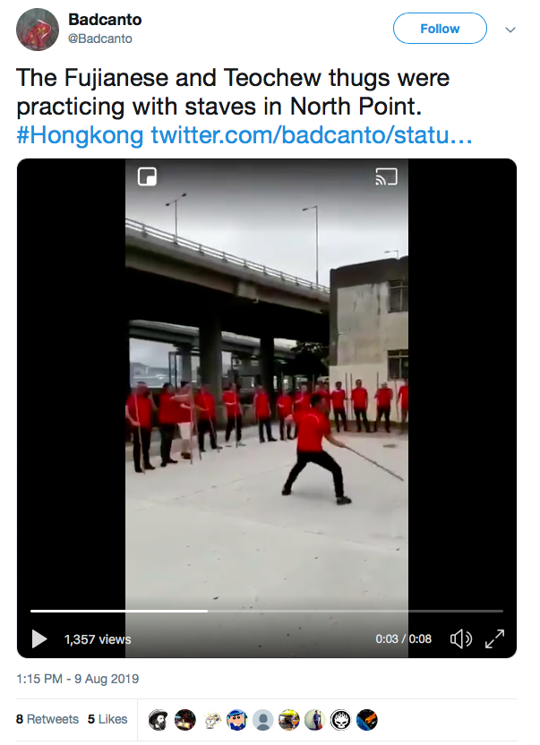The image size is (540, 745).
Task: Expand the video to fullscreen
Action: (494, 639)
